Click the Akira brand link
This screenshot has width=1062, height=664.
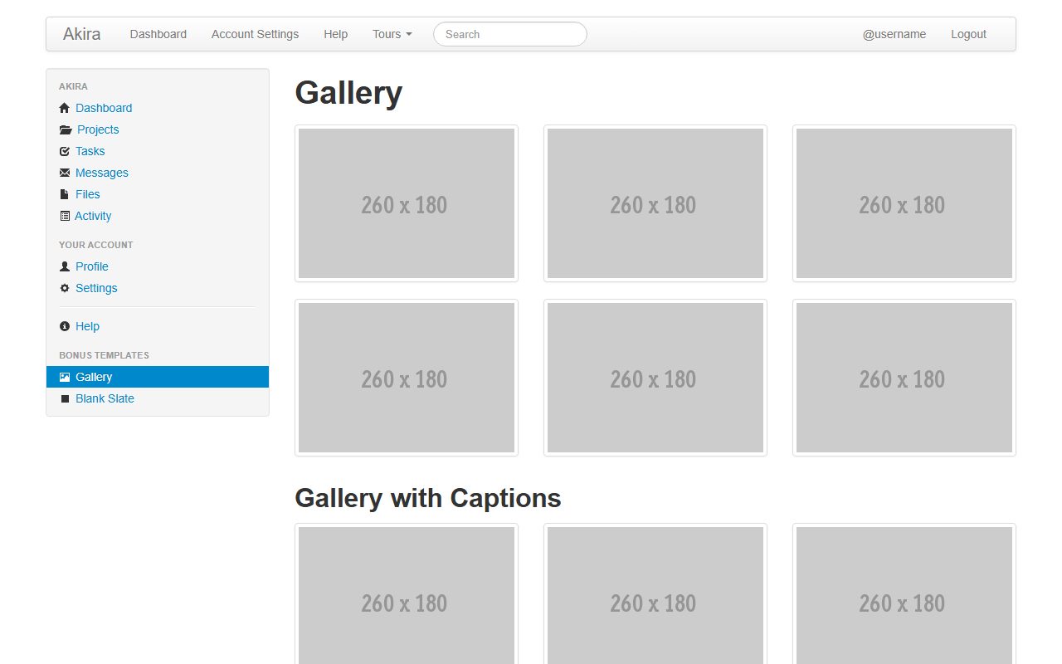click(x=82, y=34)
